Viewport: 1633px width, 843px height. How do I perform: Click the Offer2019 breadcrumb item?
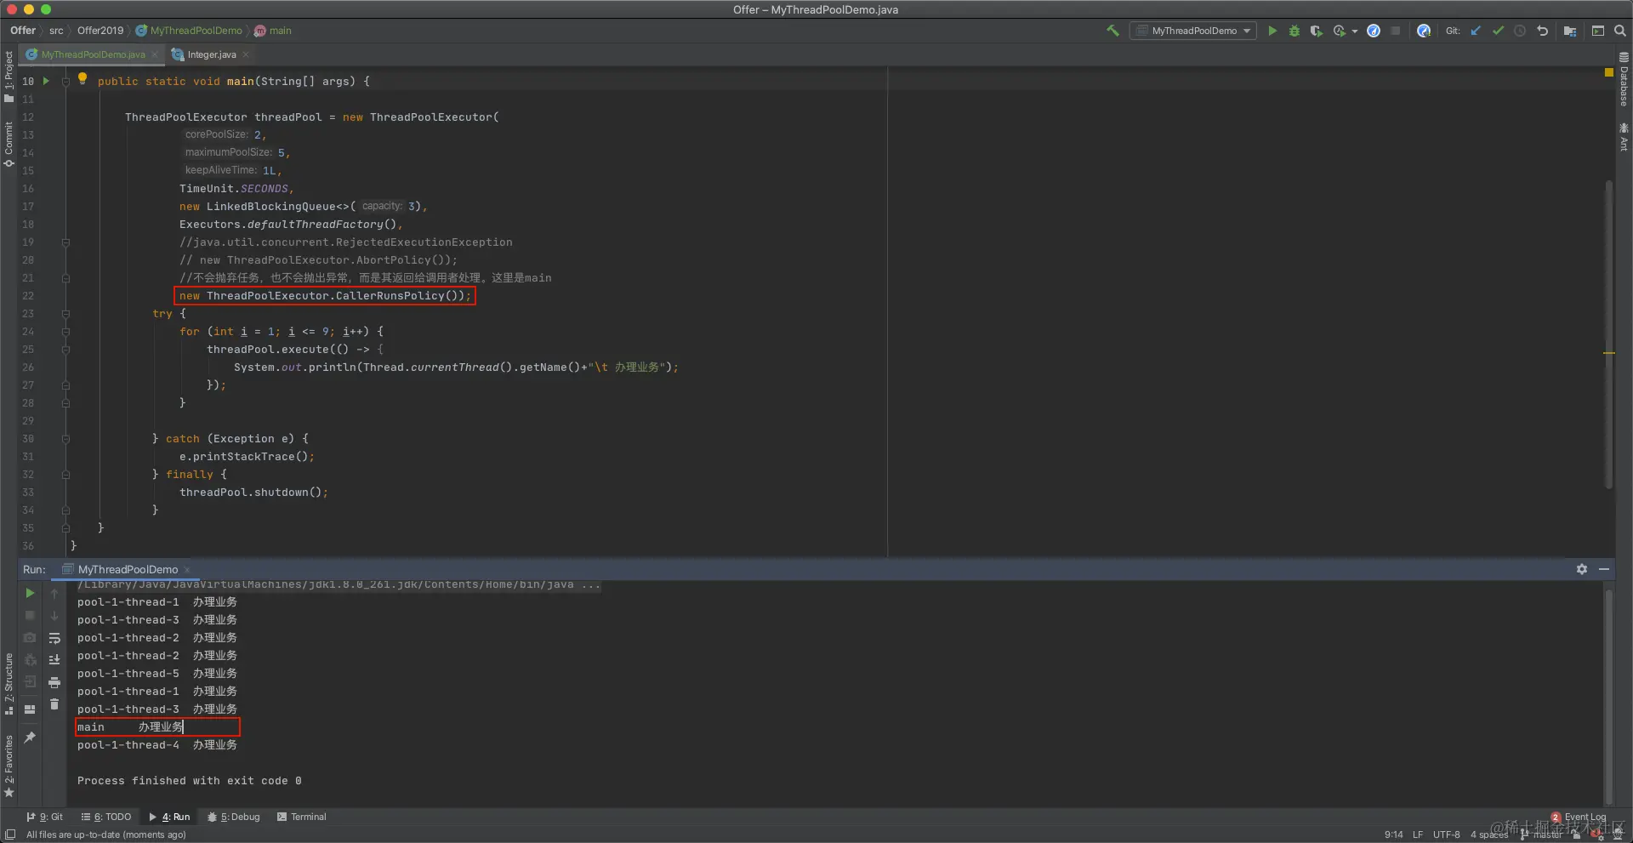coord(100,31)
